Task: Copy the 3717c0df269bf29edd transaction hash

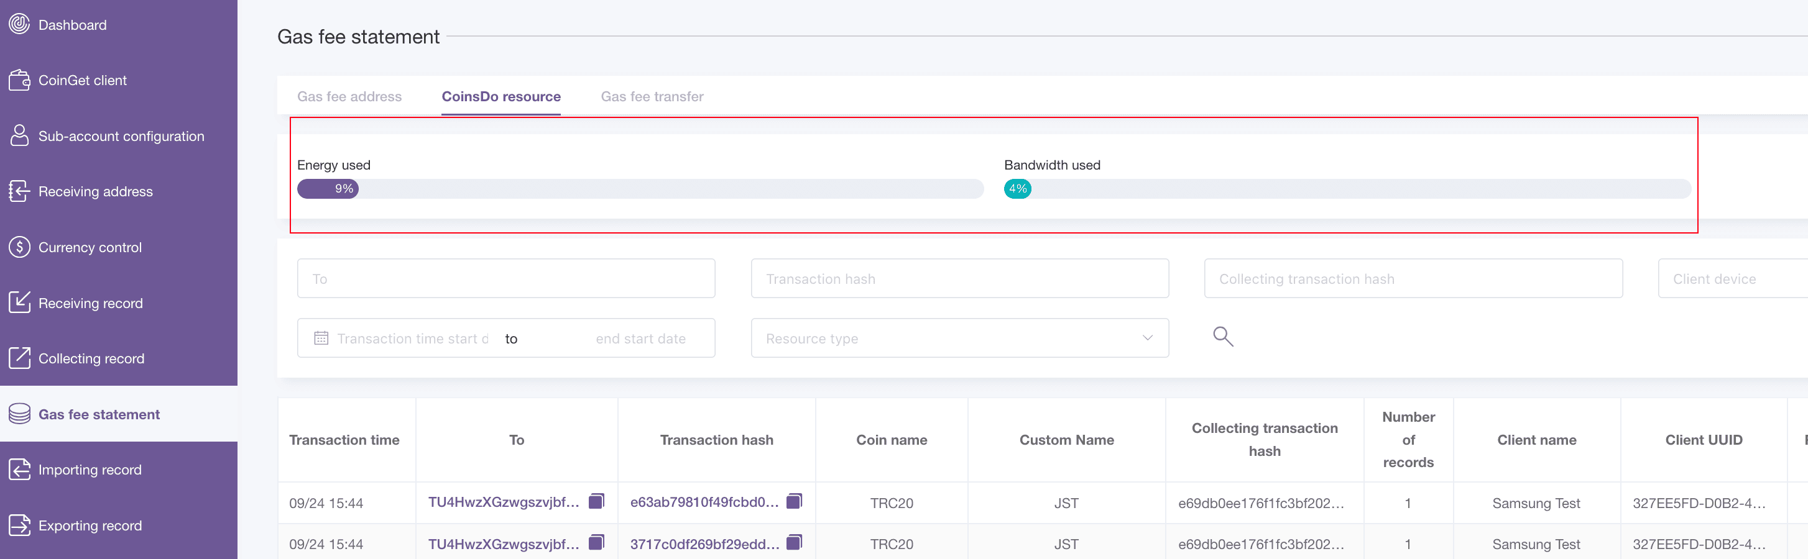Action: [x=794, y=542]
